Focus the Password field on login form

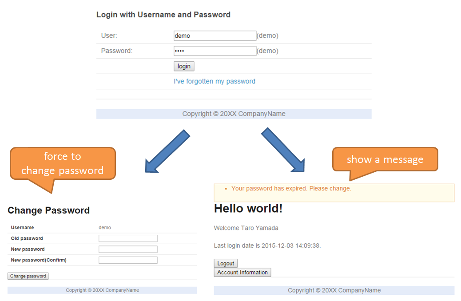(x=215, y=51)
